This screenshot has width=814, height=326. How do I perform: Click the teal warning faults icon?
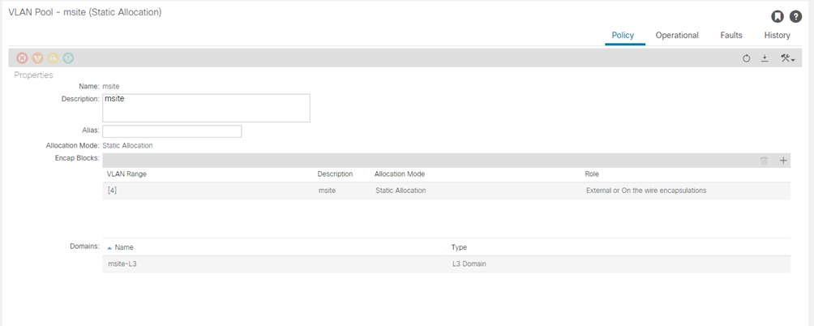click(68, 58)
